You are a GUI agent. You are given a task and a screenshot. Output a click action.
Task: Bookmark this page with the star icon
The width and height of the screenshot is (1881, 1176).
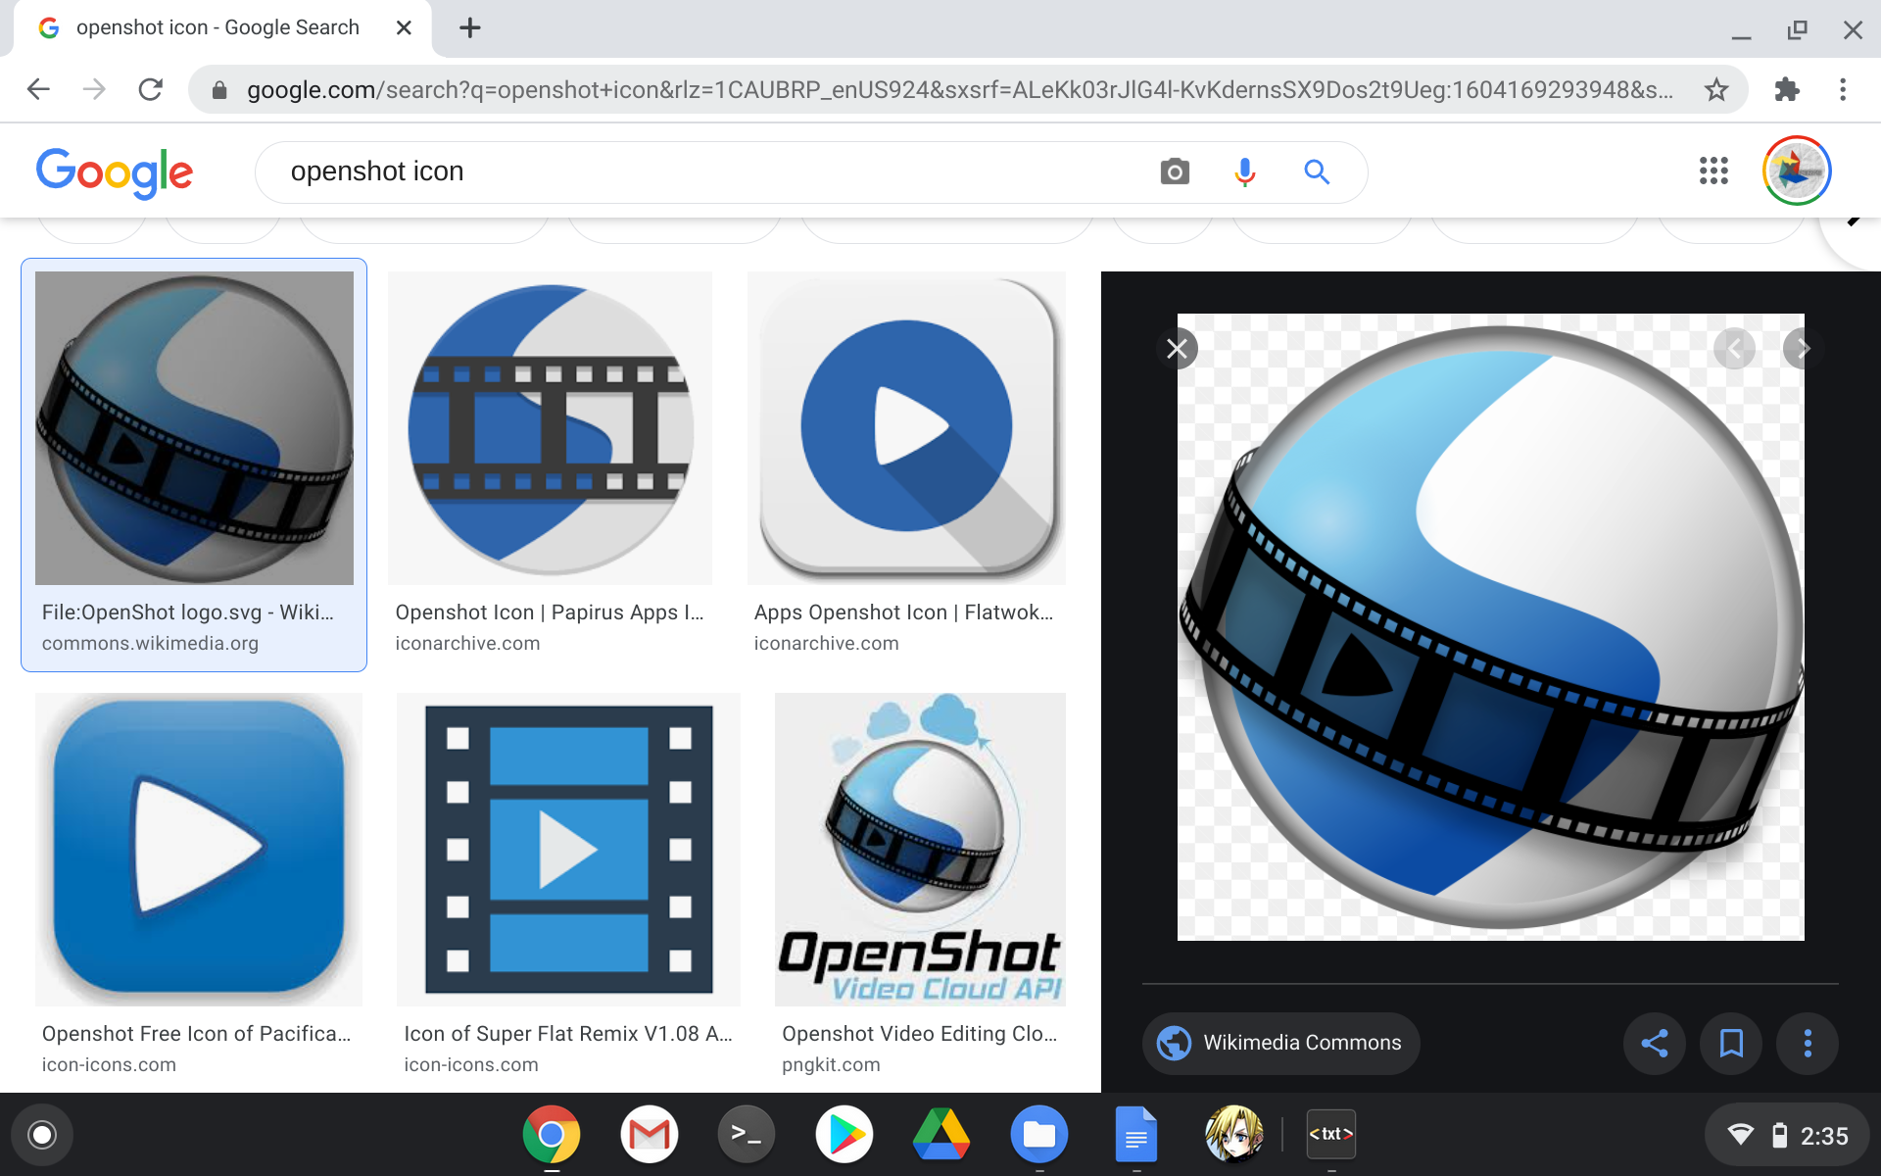click(x=1716, y=89)
